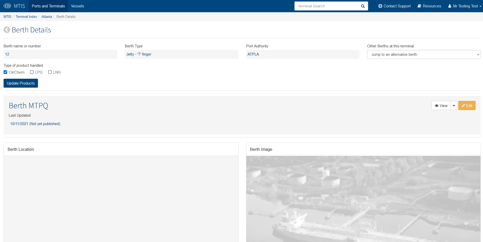Click the Berth Image photo
Screen dimensions: 483x242
tap(363, 199)
